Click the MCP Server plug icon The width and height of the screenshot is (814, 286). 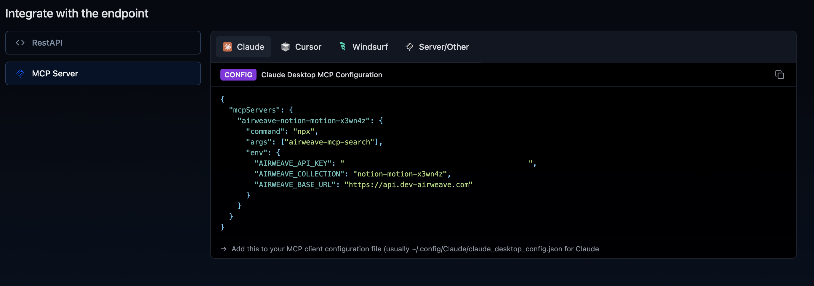[x=20, y=73]
